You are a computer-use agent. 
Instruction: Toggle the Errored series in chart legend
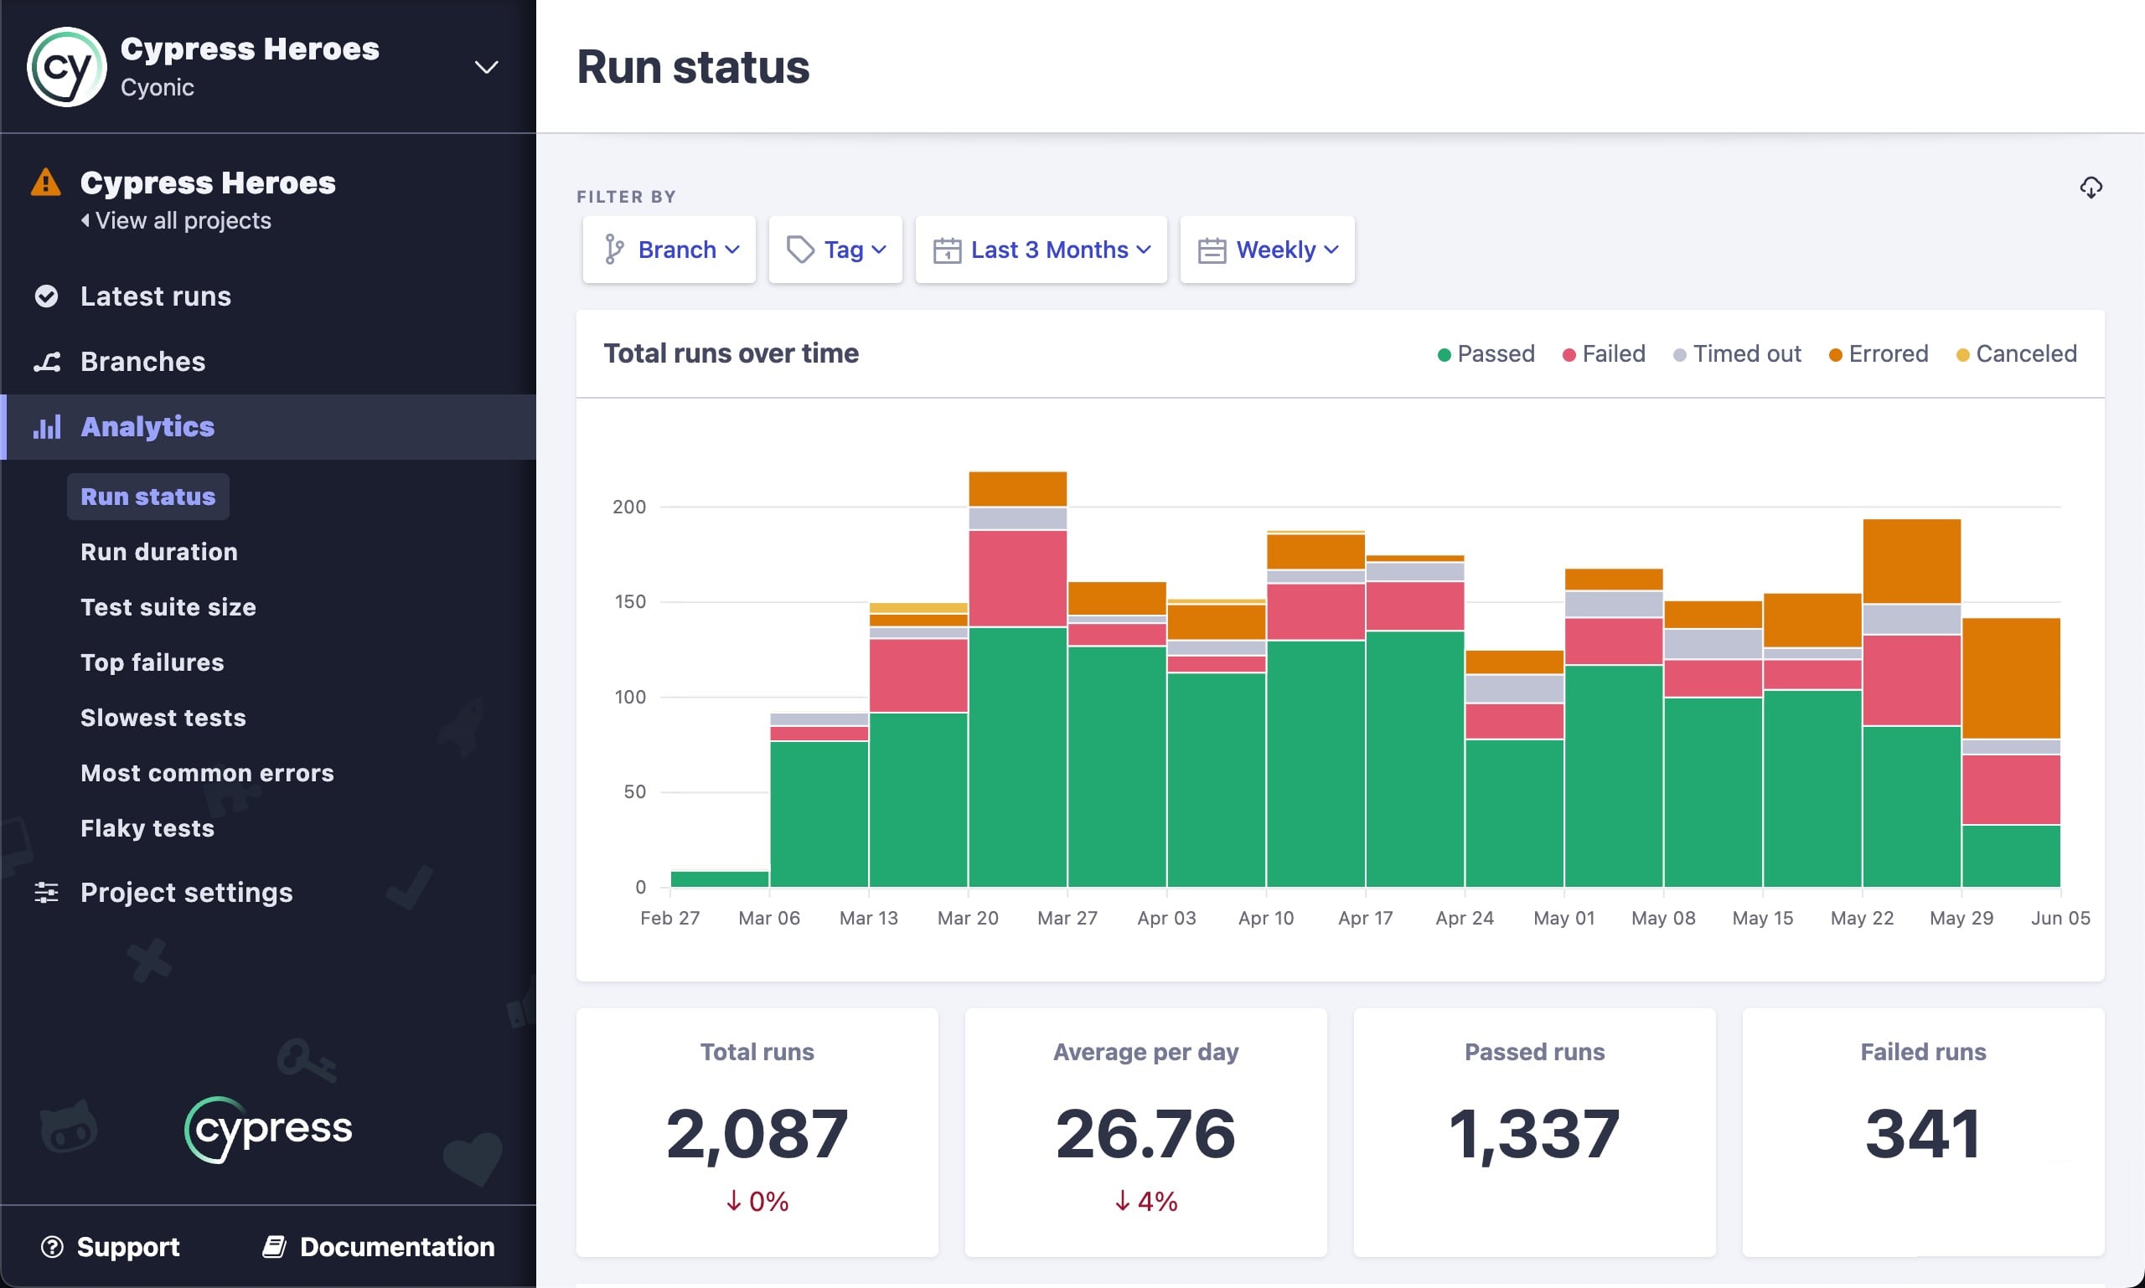coord(1879,353)
